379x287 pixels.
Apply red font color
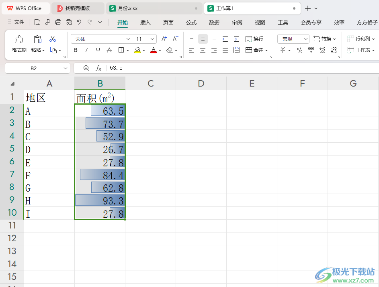pos(154,50)
